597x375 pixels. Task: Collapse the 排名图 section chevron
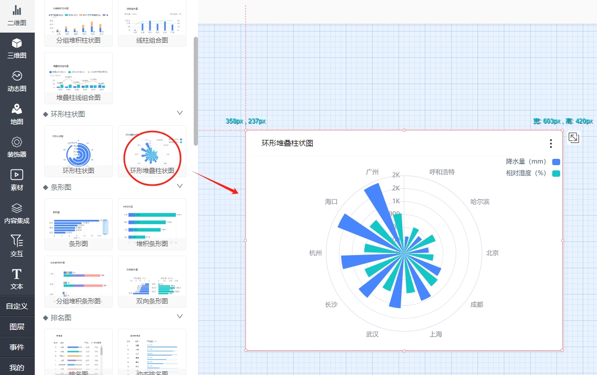point(180,317)
